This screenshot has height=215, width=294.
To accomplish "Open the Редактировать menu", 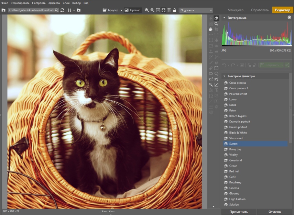I will coord(20,3).
